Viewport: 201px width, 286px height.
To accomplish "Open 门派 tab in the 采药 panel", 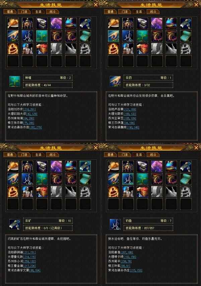I will click(x=125, y=12).
